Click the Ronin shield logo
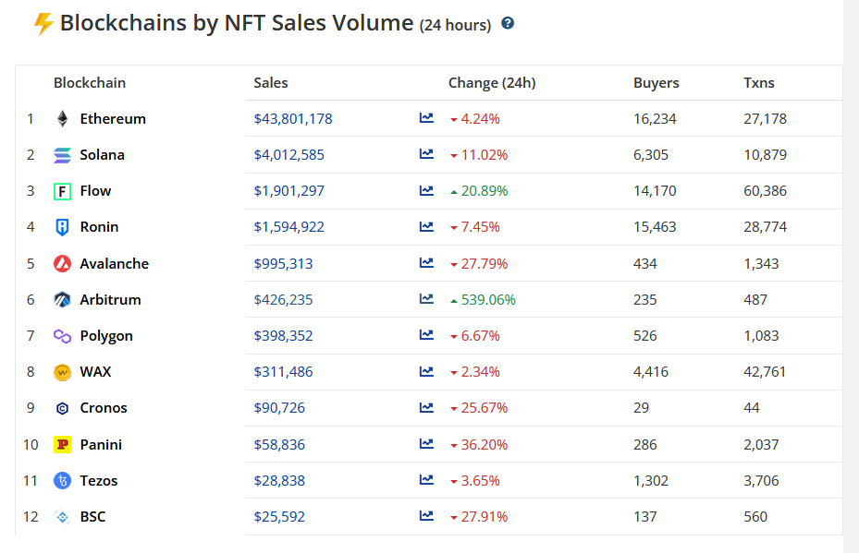The height and width of the screenshot is (553, 859). 61,227
